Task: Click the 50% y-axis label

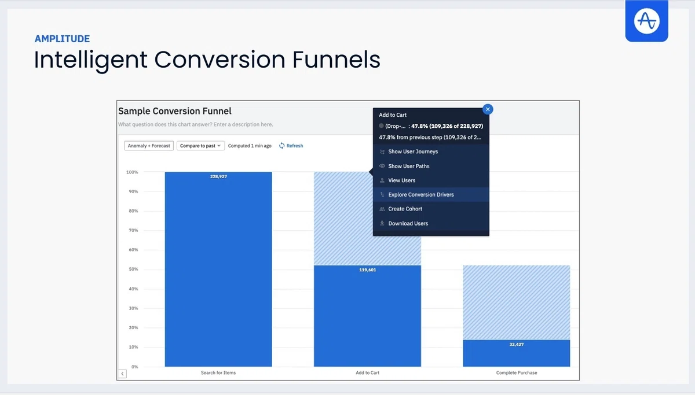Action: tap(133, 270)
